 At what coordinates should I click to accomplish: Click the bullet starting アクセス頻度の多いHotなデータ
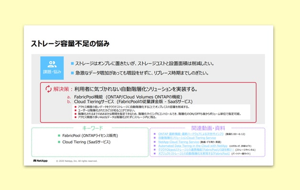click(x=117, y=117)
